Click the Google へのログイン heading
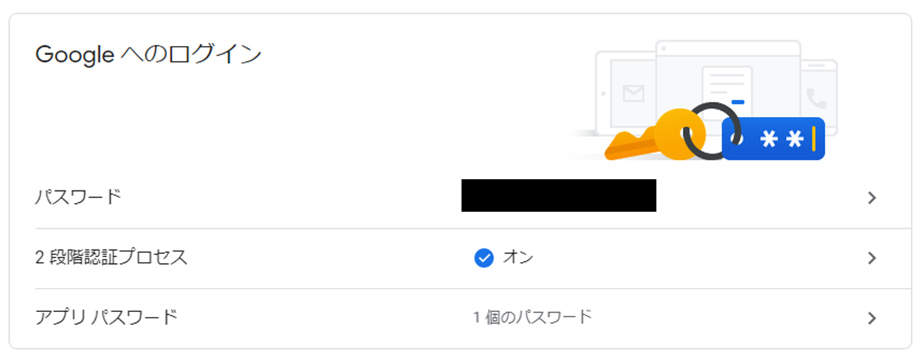This screenshot has width=923, height=358. pos(149,55)
